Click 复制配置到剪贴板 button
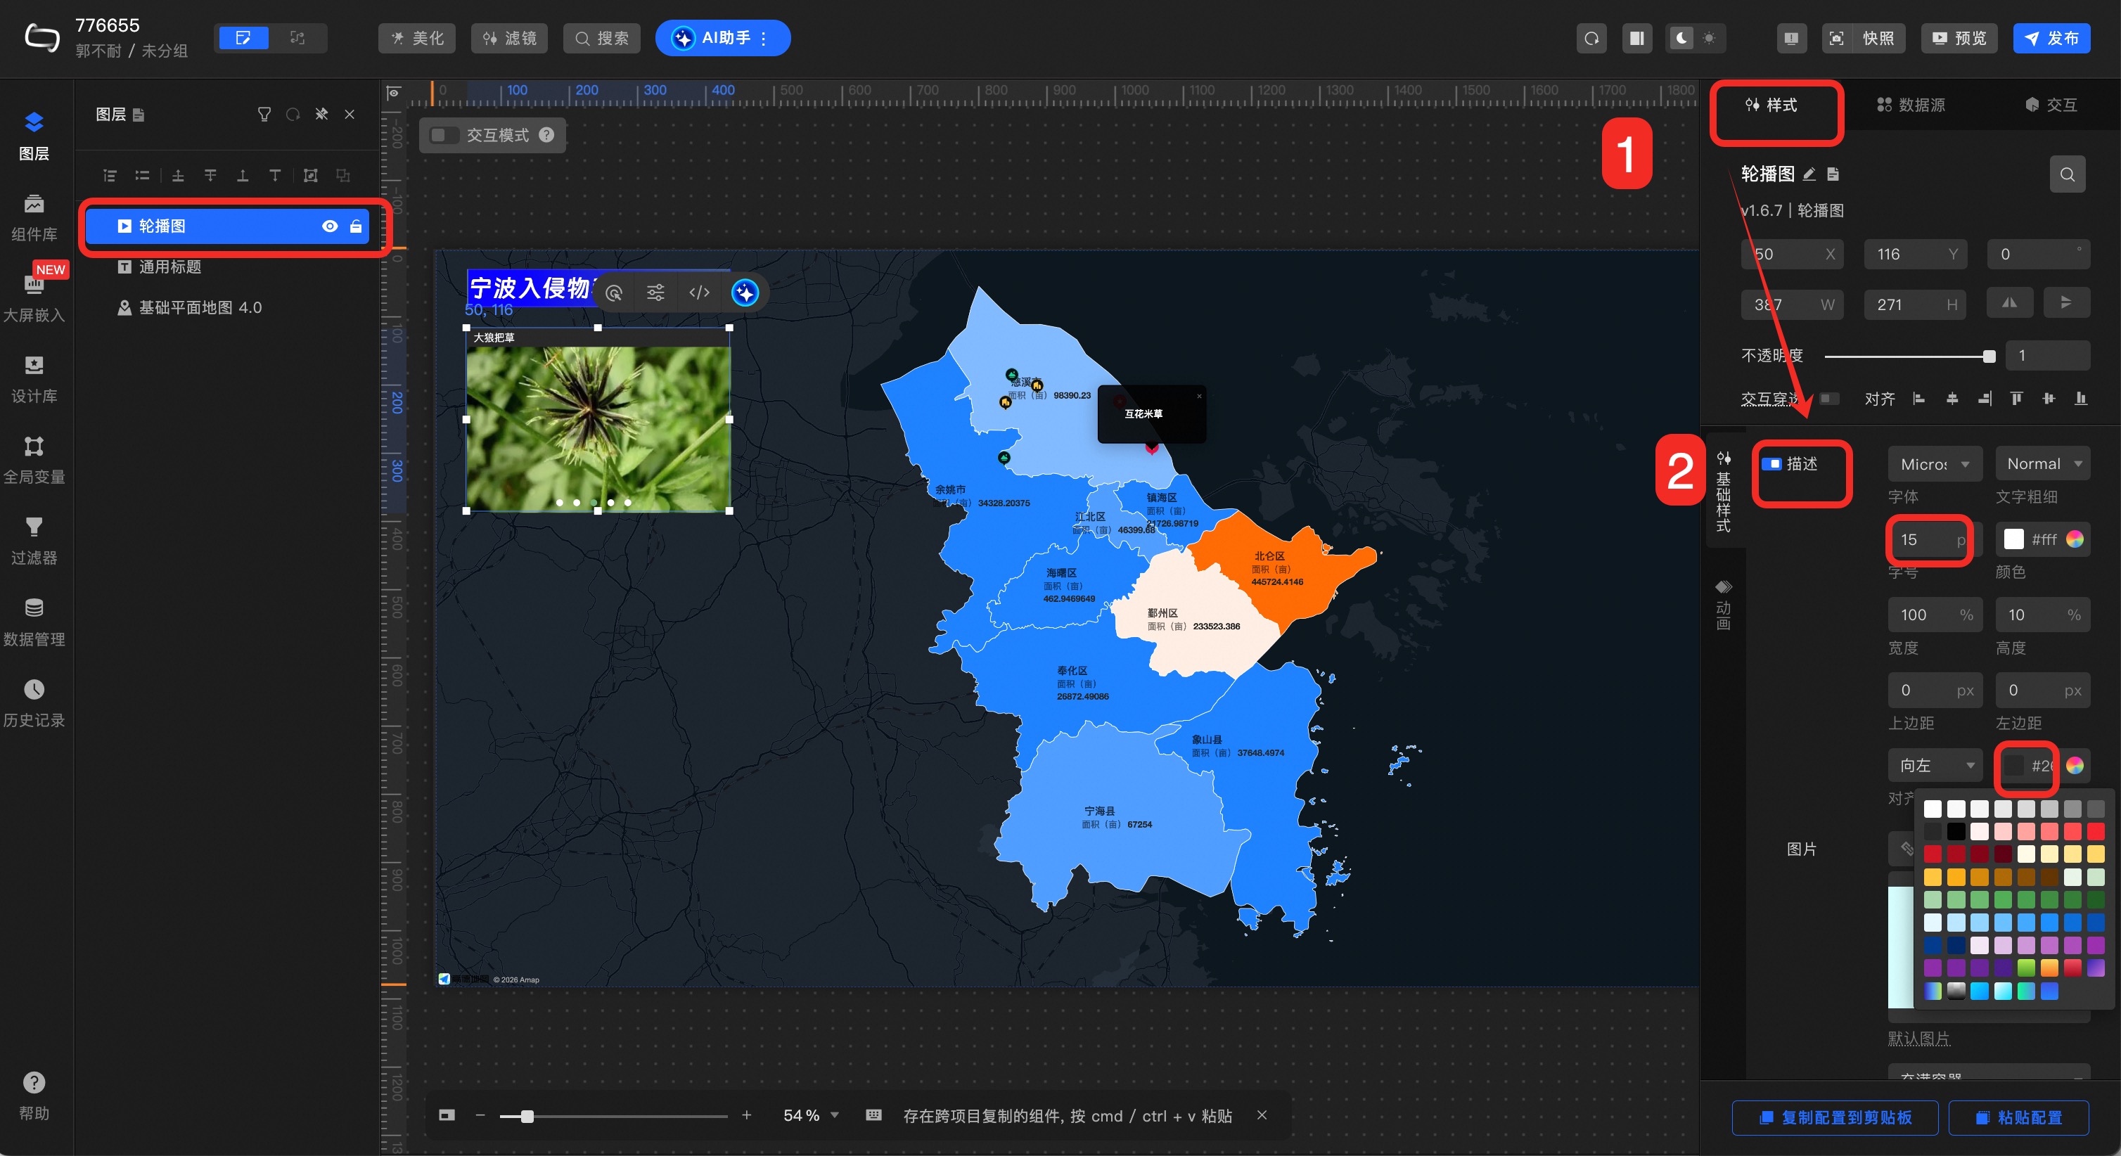2121x1156 pixels. pos(1835,1117)
